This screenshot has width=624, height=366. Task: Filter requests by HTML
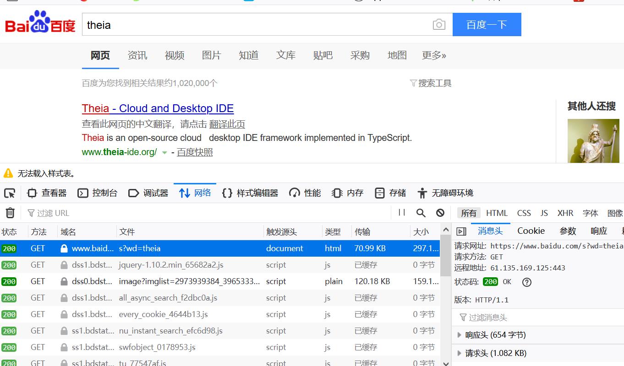point(497,213)
